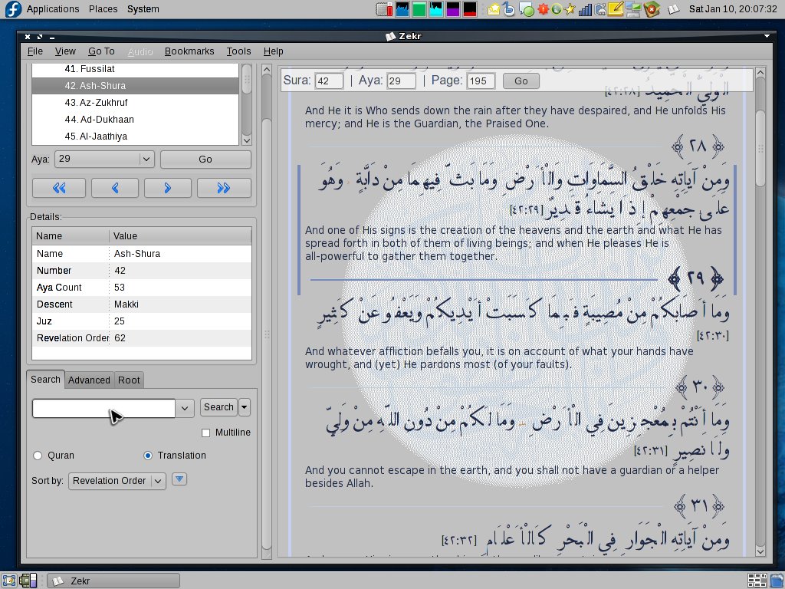Open the View menu
This screenshot has height=589, width=785.
(x=65, y=51)
